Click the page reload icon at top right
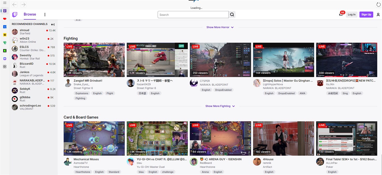 pyautogui.click(x=378, y=4)
